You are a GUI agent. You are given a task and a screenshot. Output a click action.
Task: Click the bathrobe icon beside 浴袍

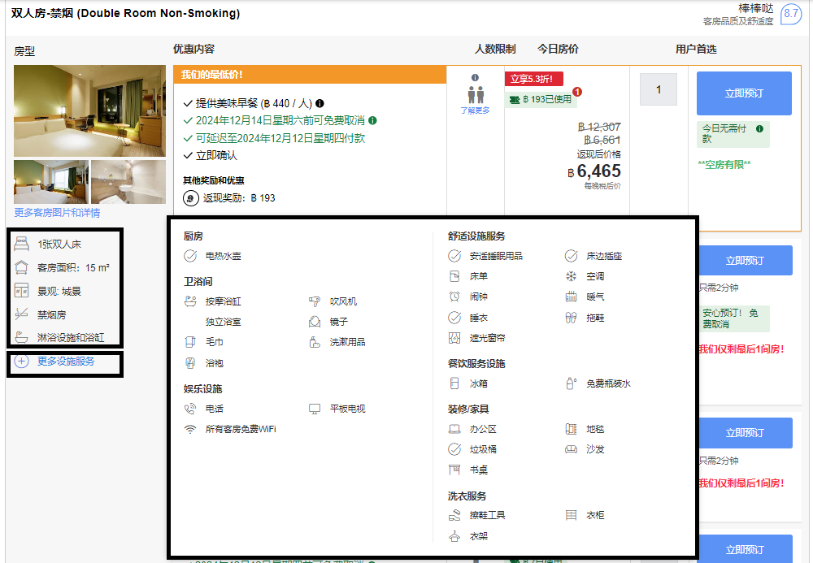point(190,363)
